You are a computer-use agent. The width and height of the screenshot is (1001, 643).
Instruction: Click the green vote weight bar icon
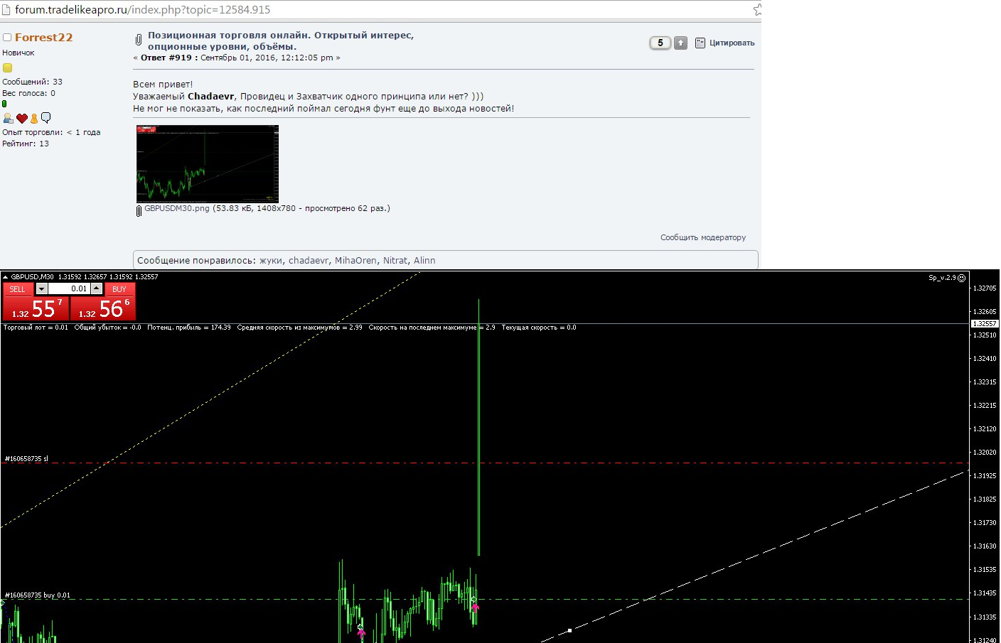[x=4, y=104]
